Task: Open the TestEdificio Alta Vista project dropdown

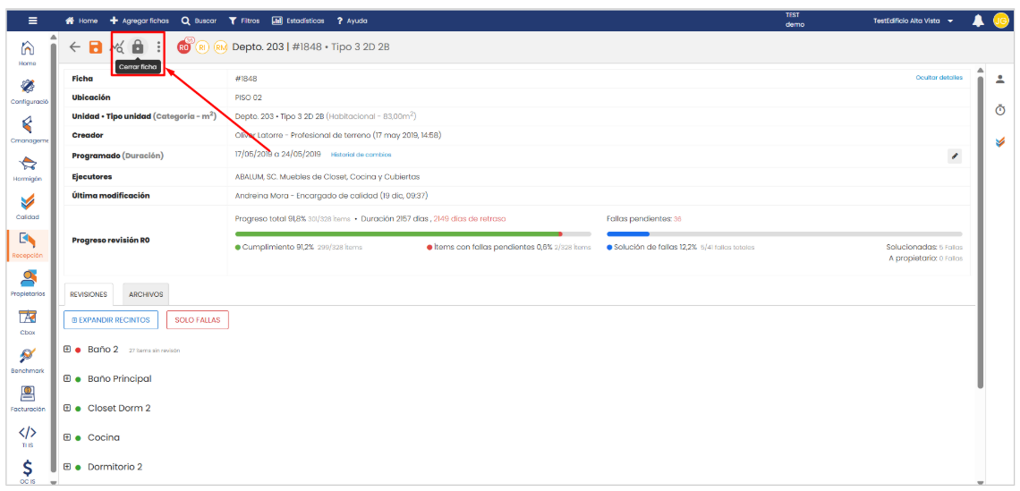Action: (x=913, y=21)
